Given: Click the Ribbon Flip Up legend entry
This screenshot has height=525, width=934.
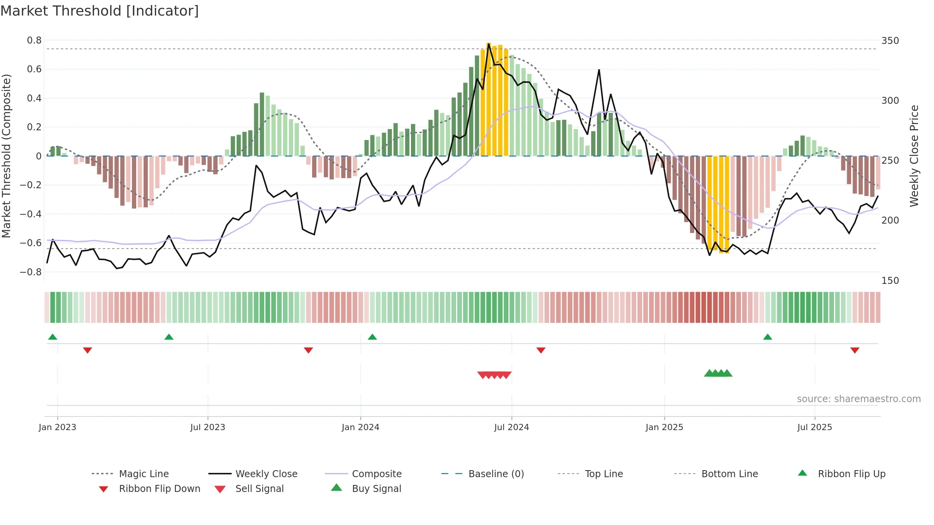Looking at the screenshot, I should click(841, 474).
